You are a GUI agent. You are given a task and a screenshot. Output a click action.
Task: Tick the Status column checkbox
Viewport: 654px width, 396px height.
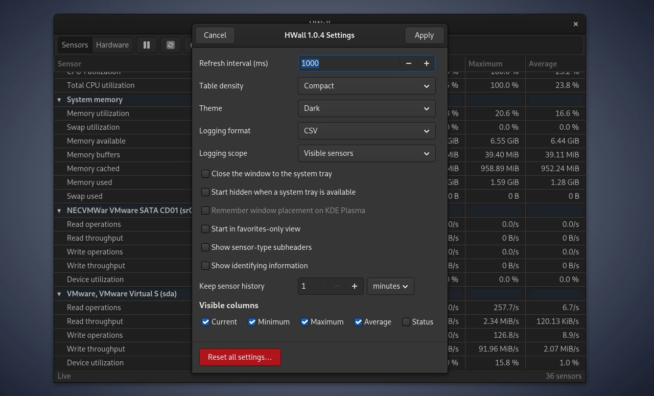(406, 322)
